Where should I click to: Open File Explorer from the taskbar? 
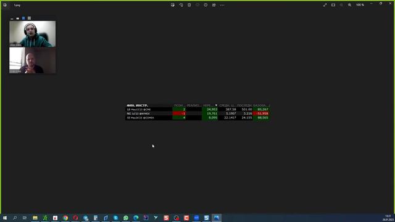tap(35, 218)
